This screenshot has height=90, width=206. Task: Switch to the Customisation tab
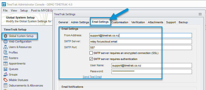click(x=120, y=22)
